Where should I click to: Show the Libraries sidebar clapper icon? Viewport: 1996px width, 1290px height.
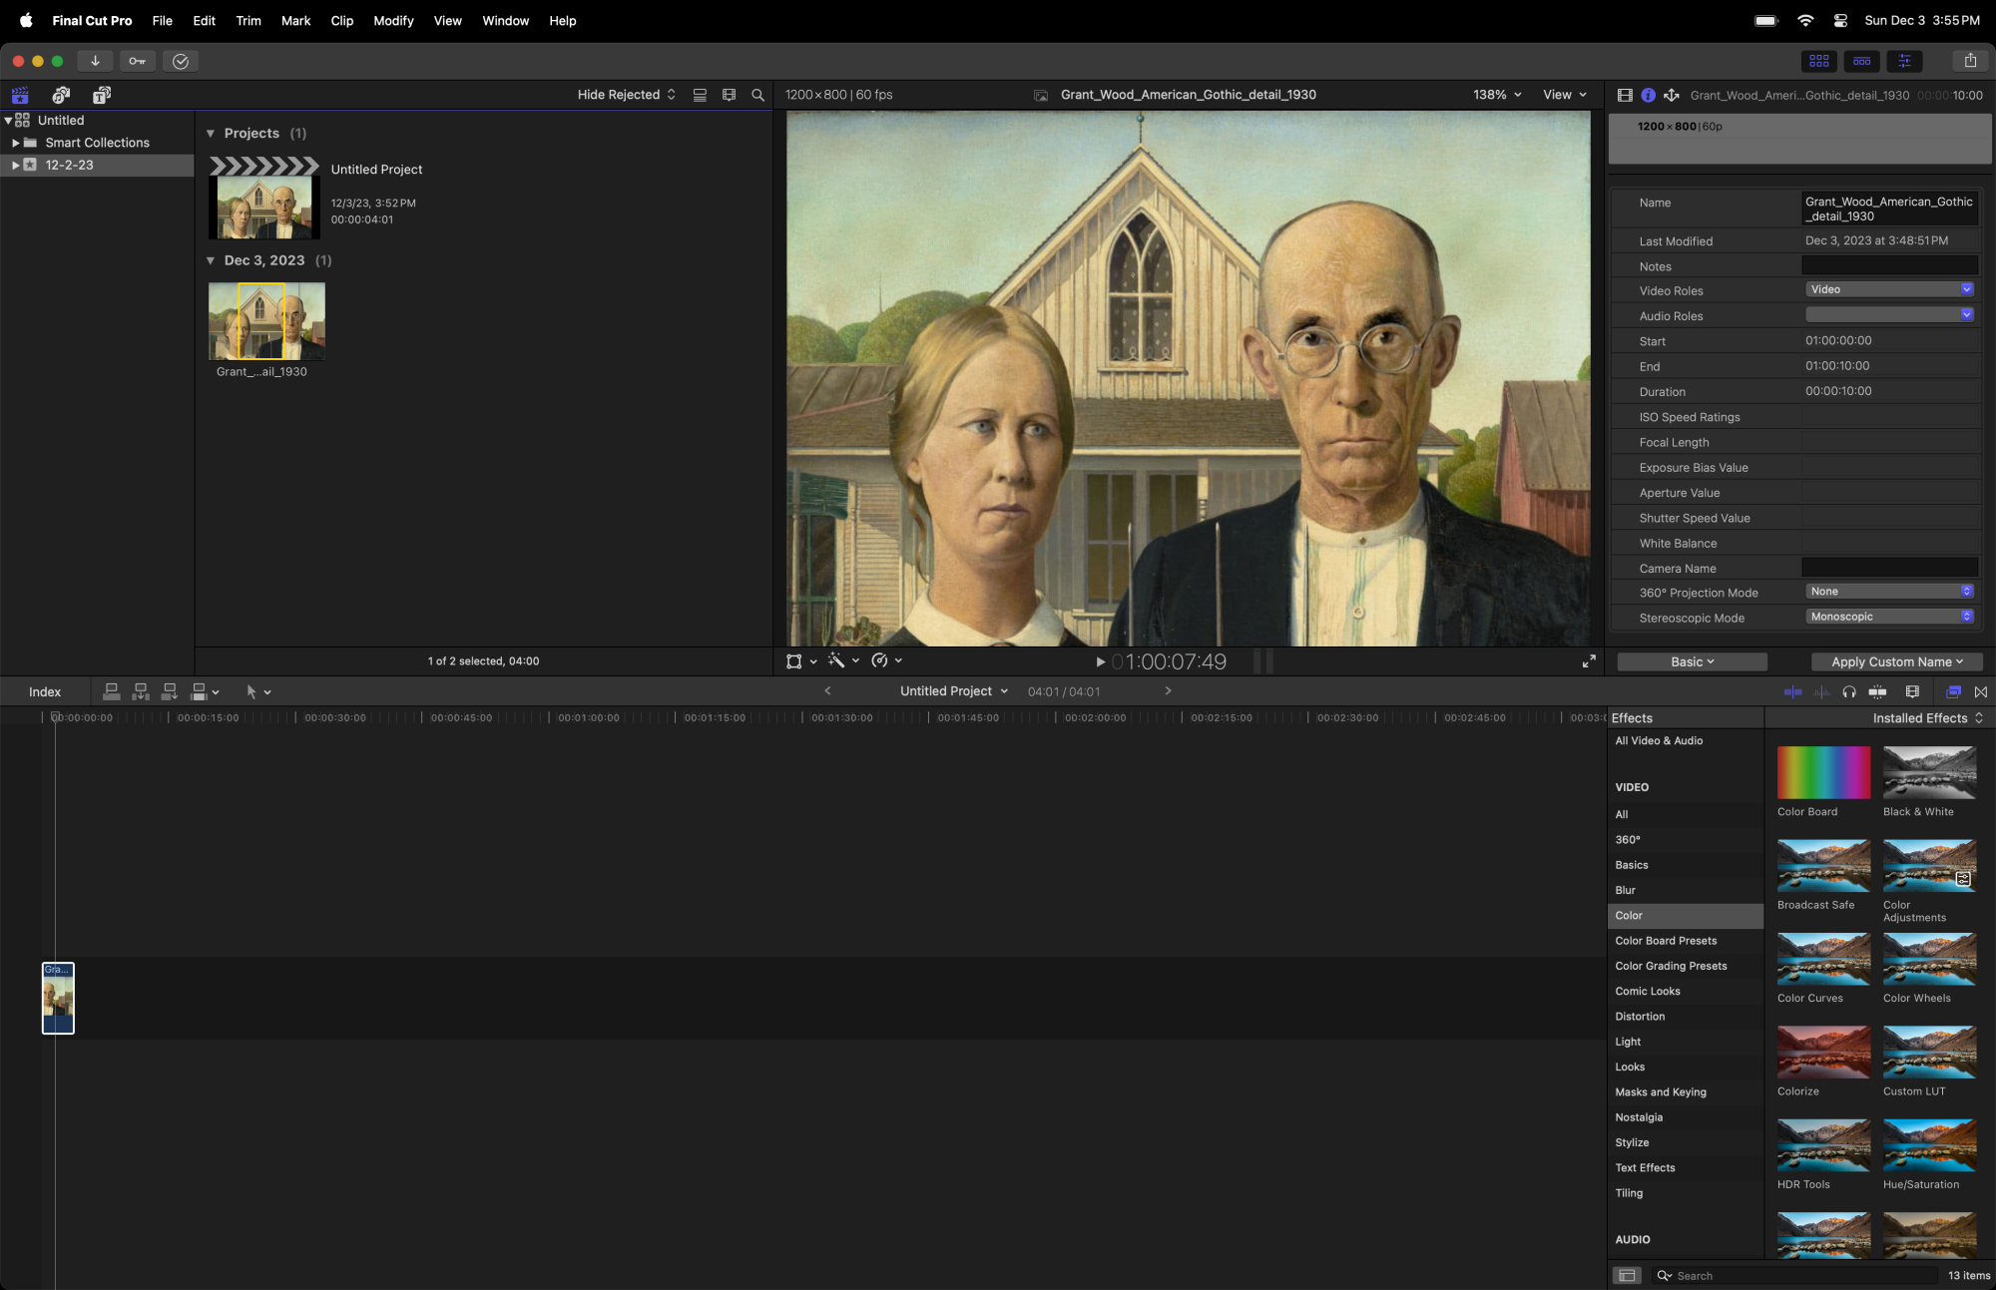pos(20,95)
